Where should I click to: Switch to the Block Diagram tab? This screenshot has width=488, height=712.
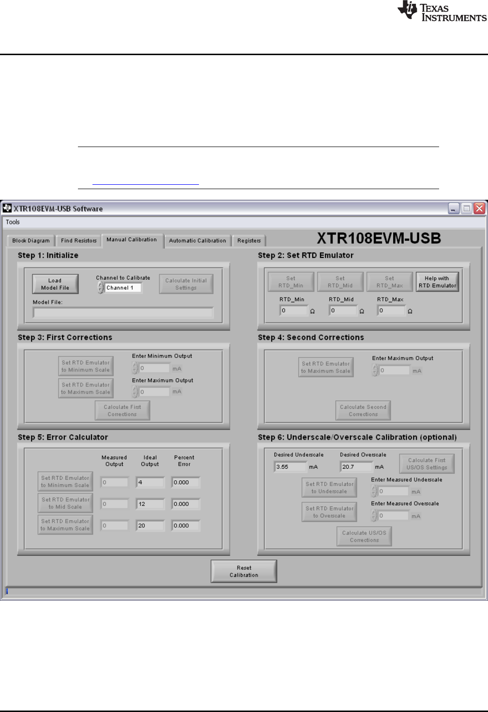click(31, 240)
